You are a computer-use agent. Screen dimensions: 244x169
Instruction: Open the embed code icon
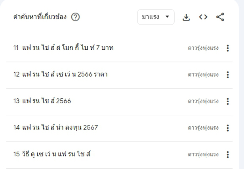click(203, 17)
